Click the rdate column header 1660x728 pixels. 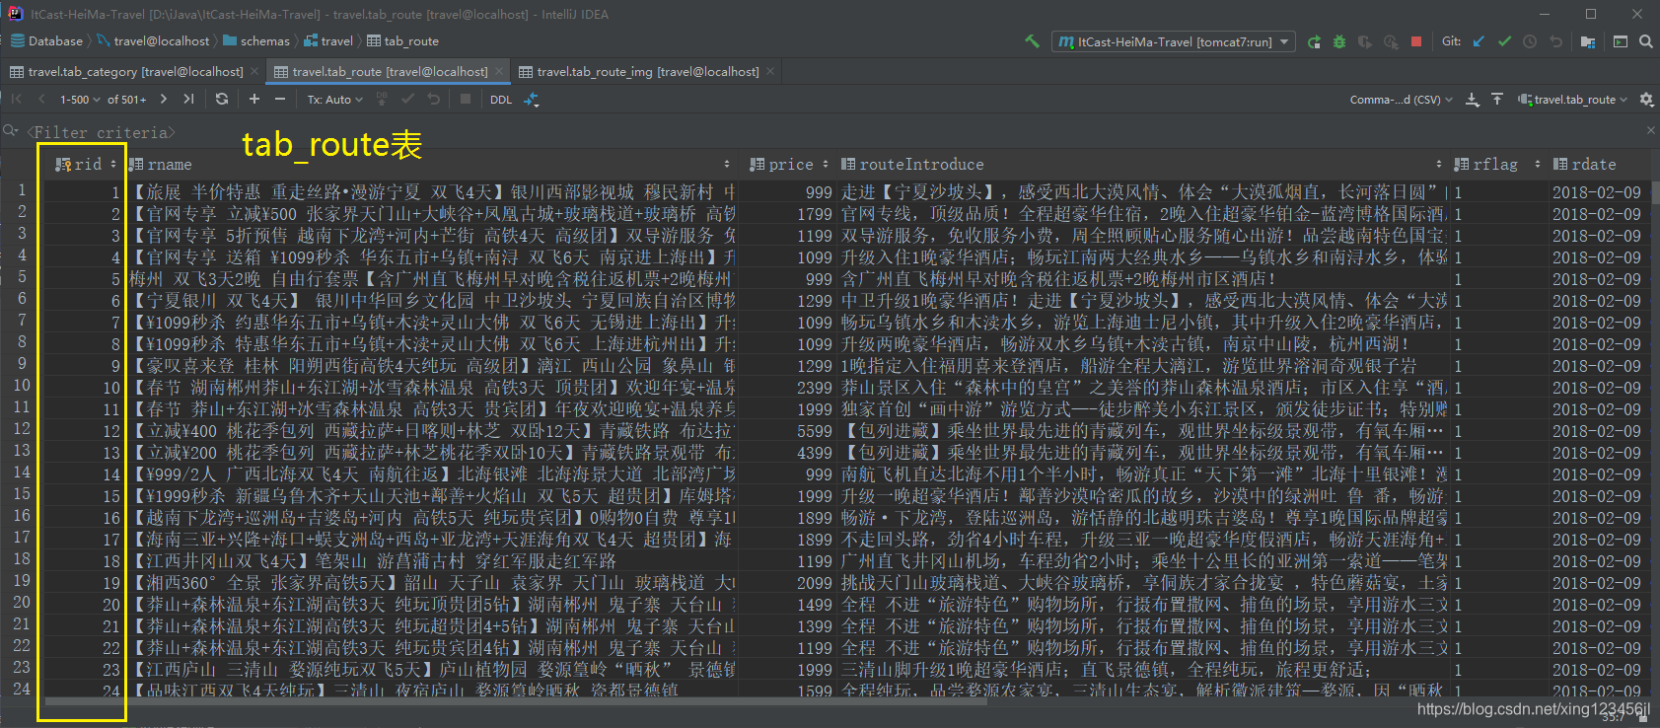[x=1597, y=164]
